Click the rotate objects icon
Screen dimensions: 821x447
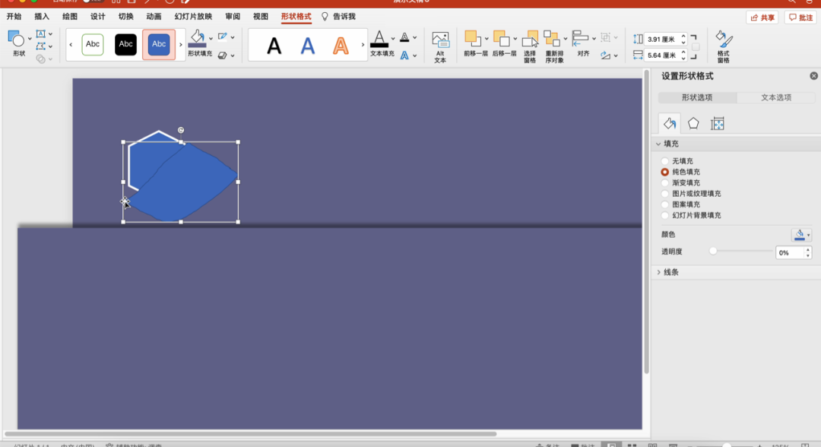click(606, 55)
